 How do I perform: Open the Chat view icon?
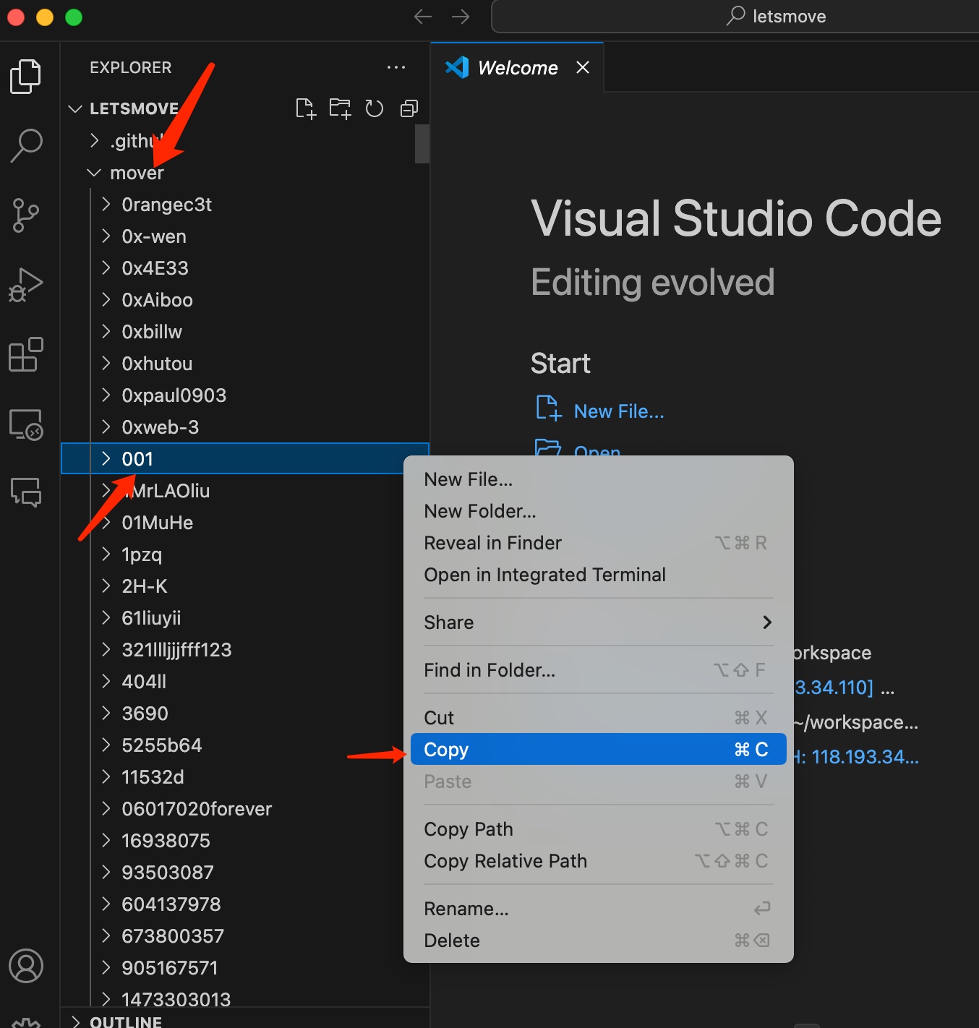(26, 492)
